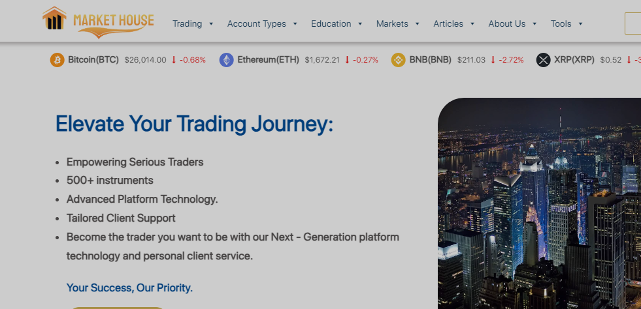Open the About Us menu

point(506,23)
